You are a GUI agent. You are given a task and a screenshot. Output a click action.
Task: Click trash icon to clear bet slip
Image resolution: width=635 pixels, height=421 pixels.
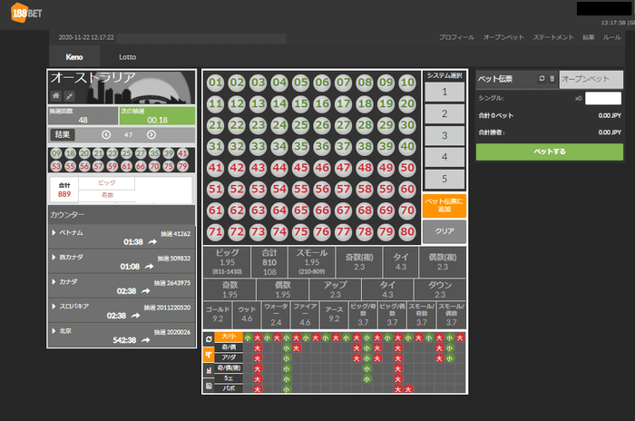click(x=552, y=80)
